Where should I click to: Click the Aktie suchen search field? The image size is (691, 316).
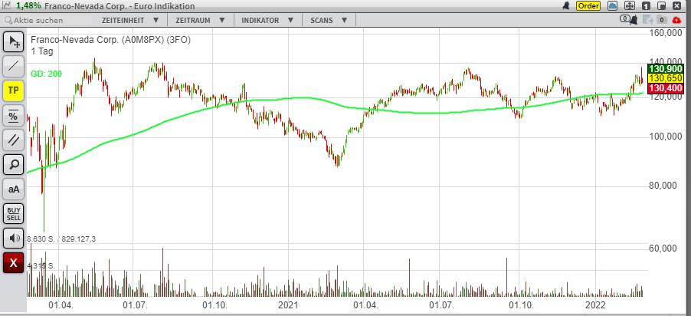[x=46, y=20]
